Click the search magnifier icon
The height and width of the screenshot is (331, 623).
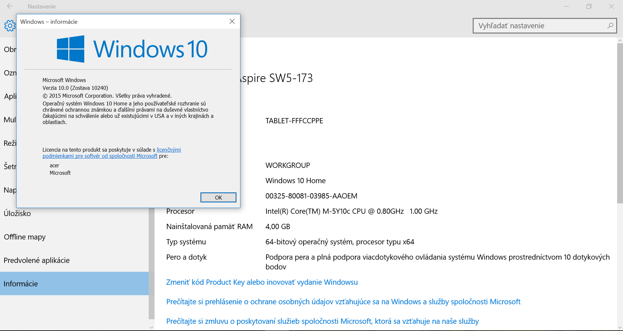pos(610,26)
